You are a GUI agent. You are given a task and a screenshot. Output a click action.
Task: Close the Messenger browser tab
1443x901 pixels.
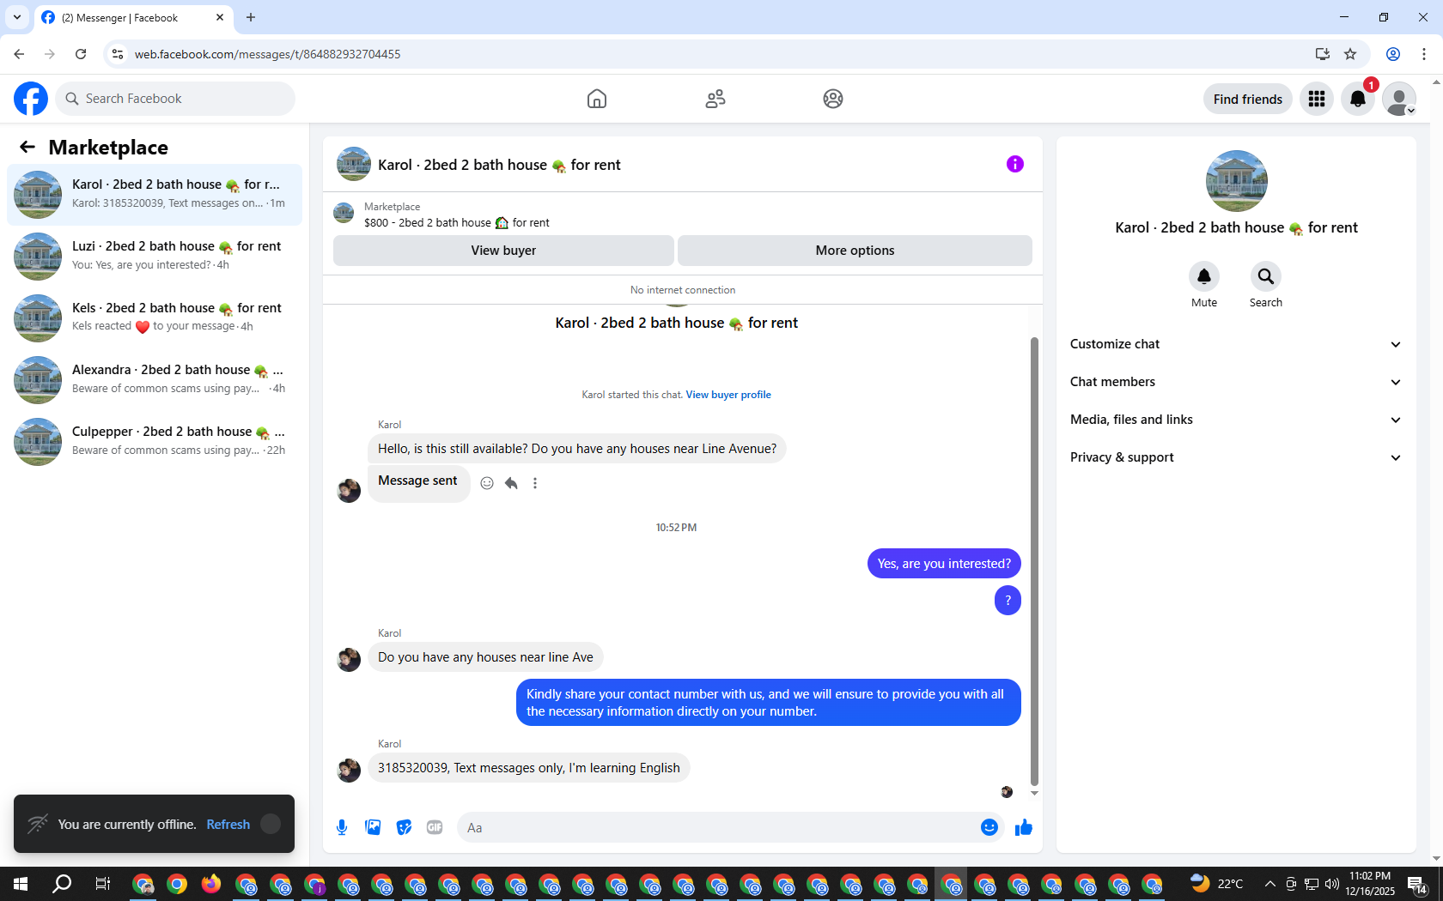click(x=220, y=17)
